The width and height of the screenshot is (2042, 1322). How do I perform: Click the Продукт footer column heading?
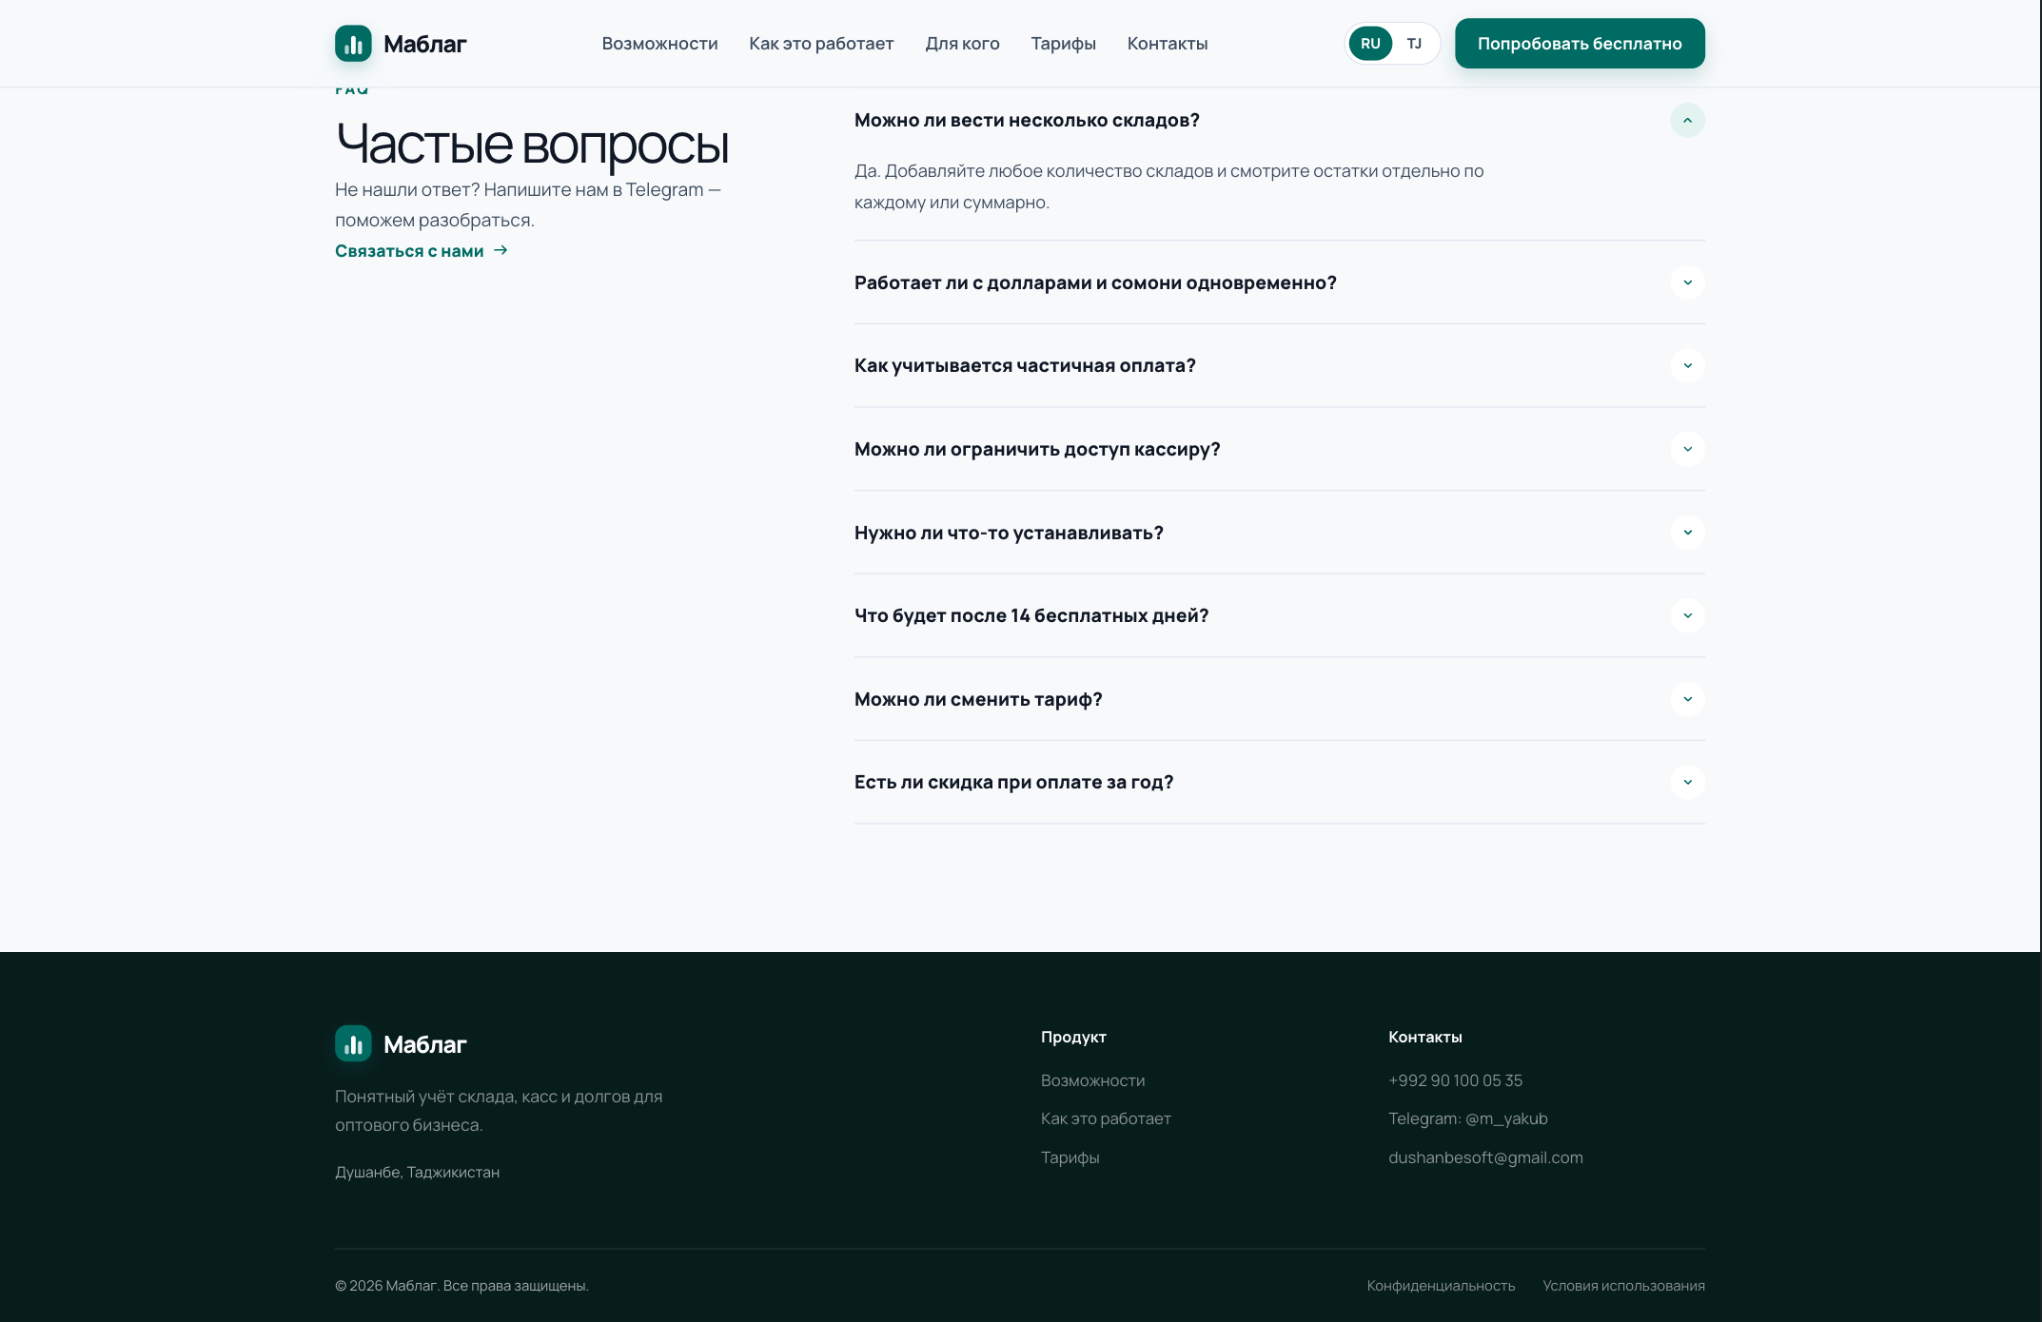tap(1073, 1037)
